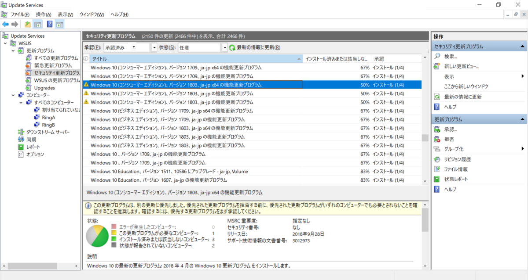Go back with the blue Back arrow
The image size is (528, 280).
coord(5,24)
